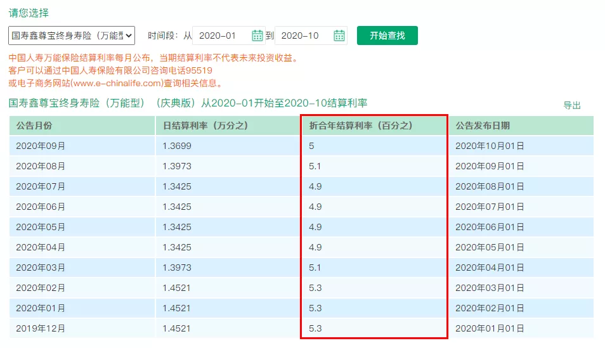Select the 2020年09月 table row
The height and width of the screenshot is (348, 605).
301,146
